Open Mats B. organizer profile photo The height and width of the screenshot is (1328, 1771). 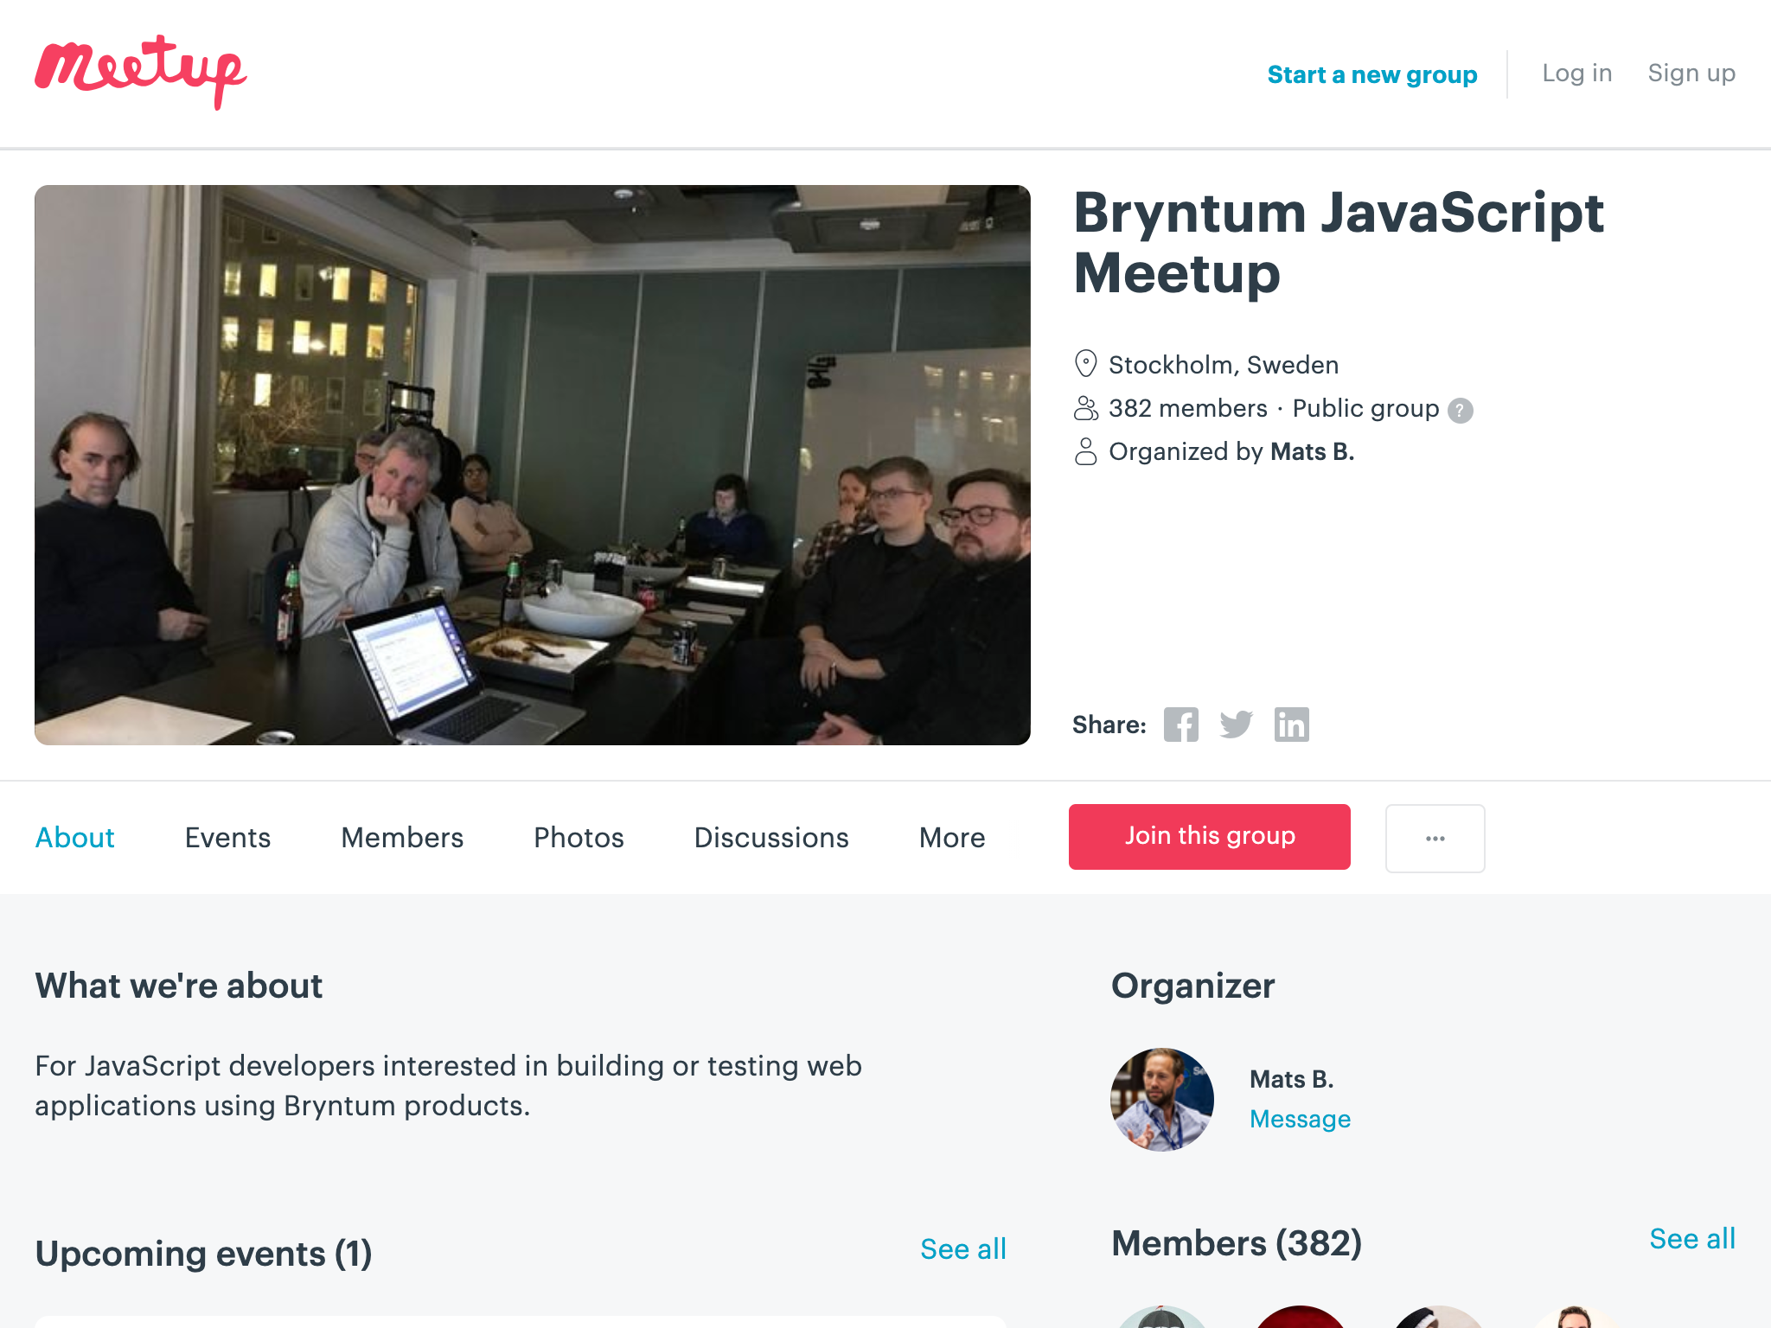point(1162,1100)
